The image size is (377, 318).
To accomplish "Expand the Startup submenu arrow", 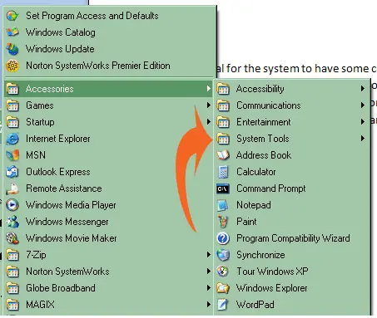I will 209,122.
